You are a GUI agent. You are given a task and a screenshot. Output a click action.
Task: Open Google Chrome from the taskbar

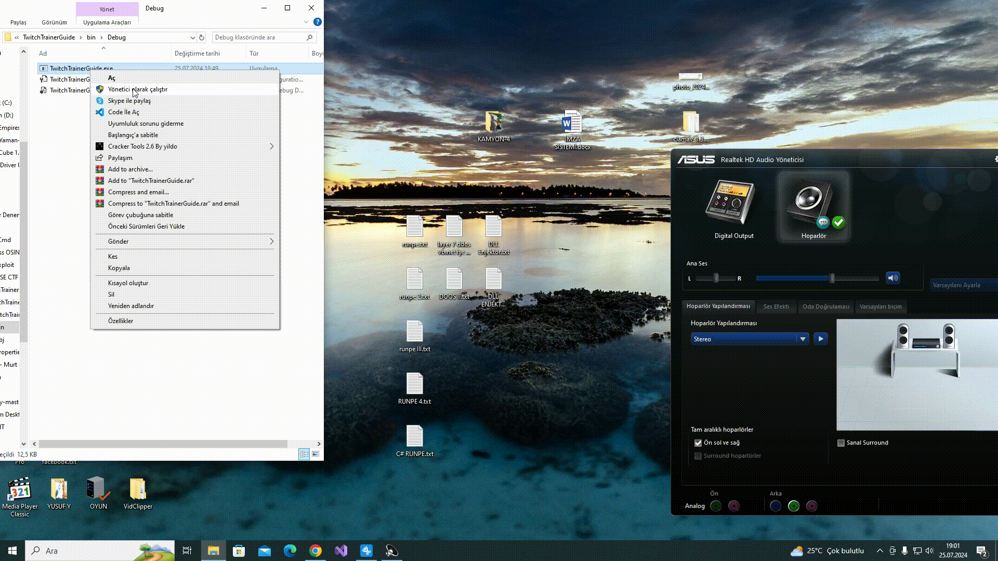[x=315, y=551]
